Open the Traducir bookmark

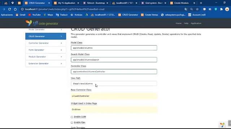tap(62, 15)
